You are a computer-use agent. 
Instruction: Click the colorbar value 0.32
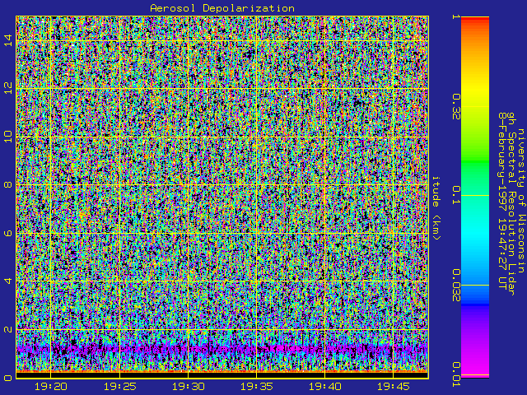[456, 107]
